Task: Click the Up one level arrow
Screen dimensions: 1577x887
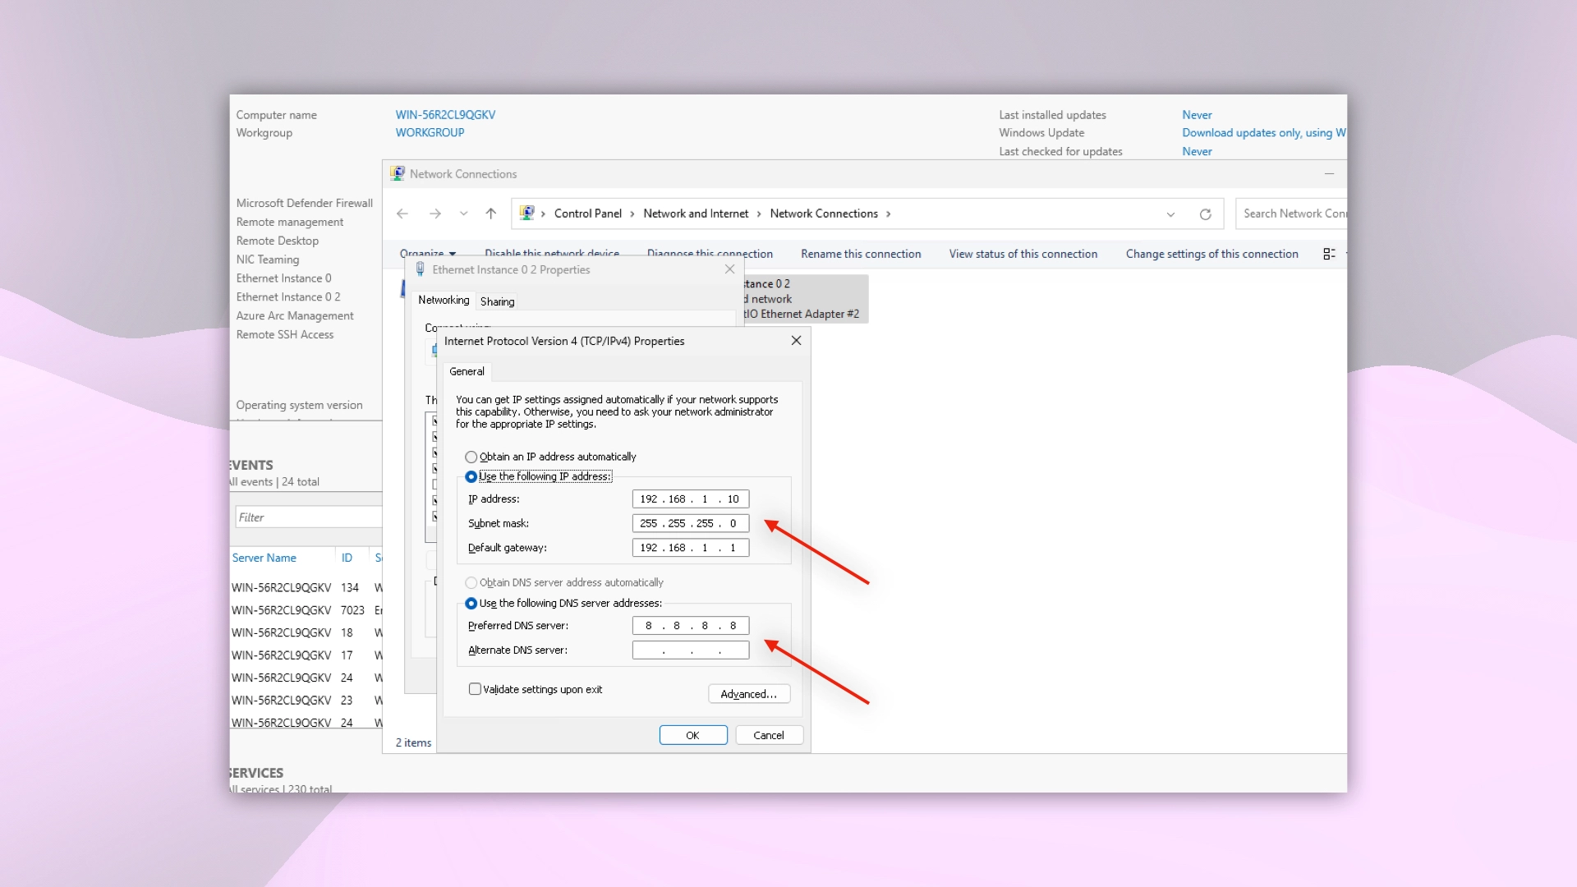Action: click(491, 214)
